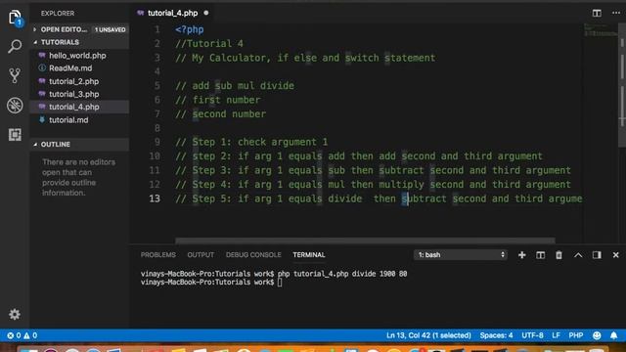Switch to the Terminal tab
Viewport: 626px width, 352px height.
(x=309, y=255)
